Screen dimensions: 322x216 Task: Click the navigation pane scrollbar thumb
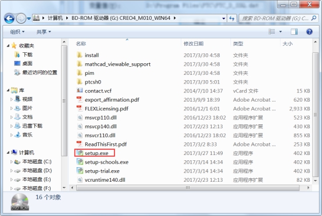pos(64,100)
